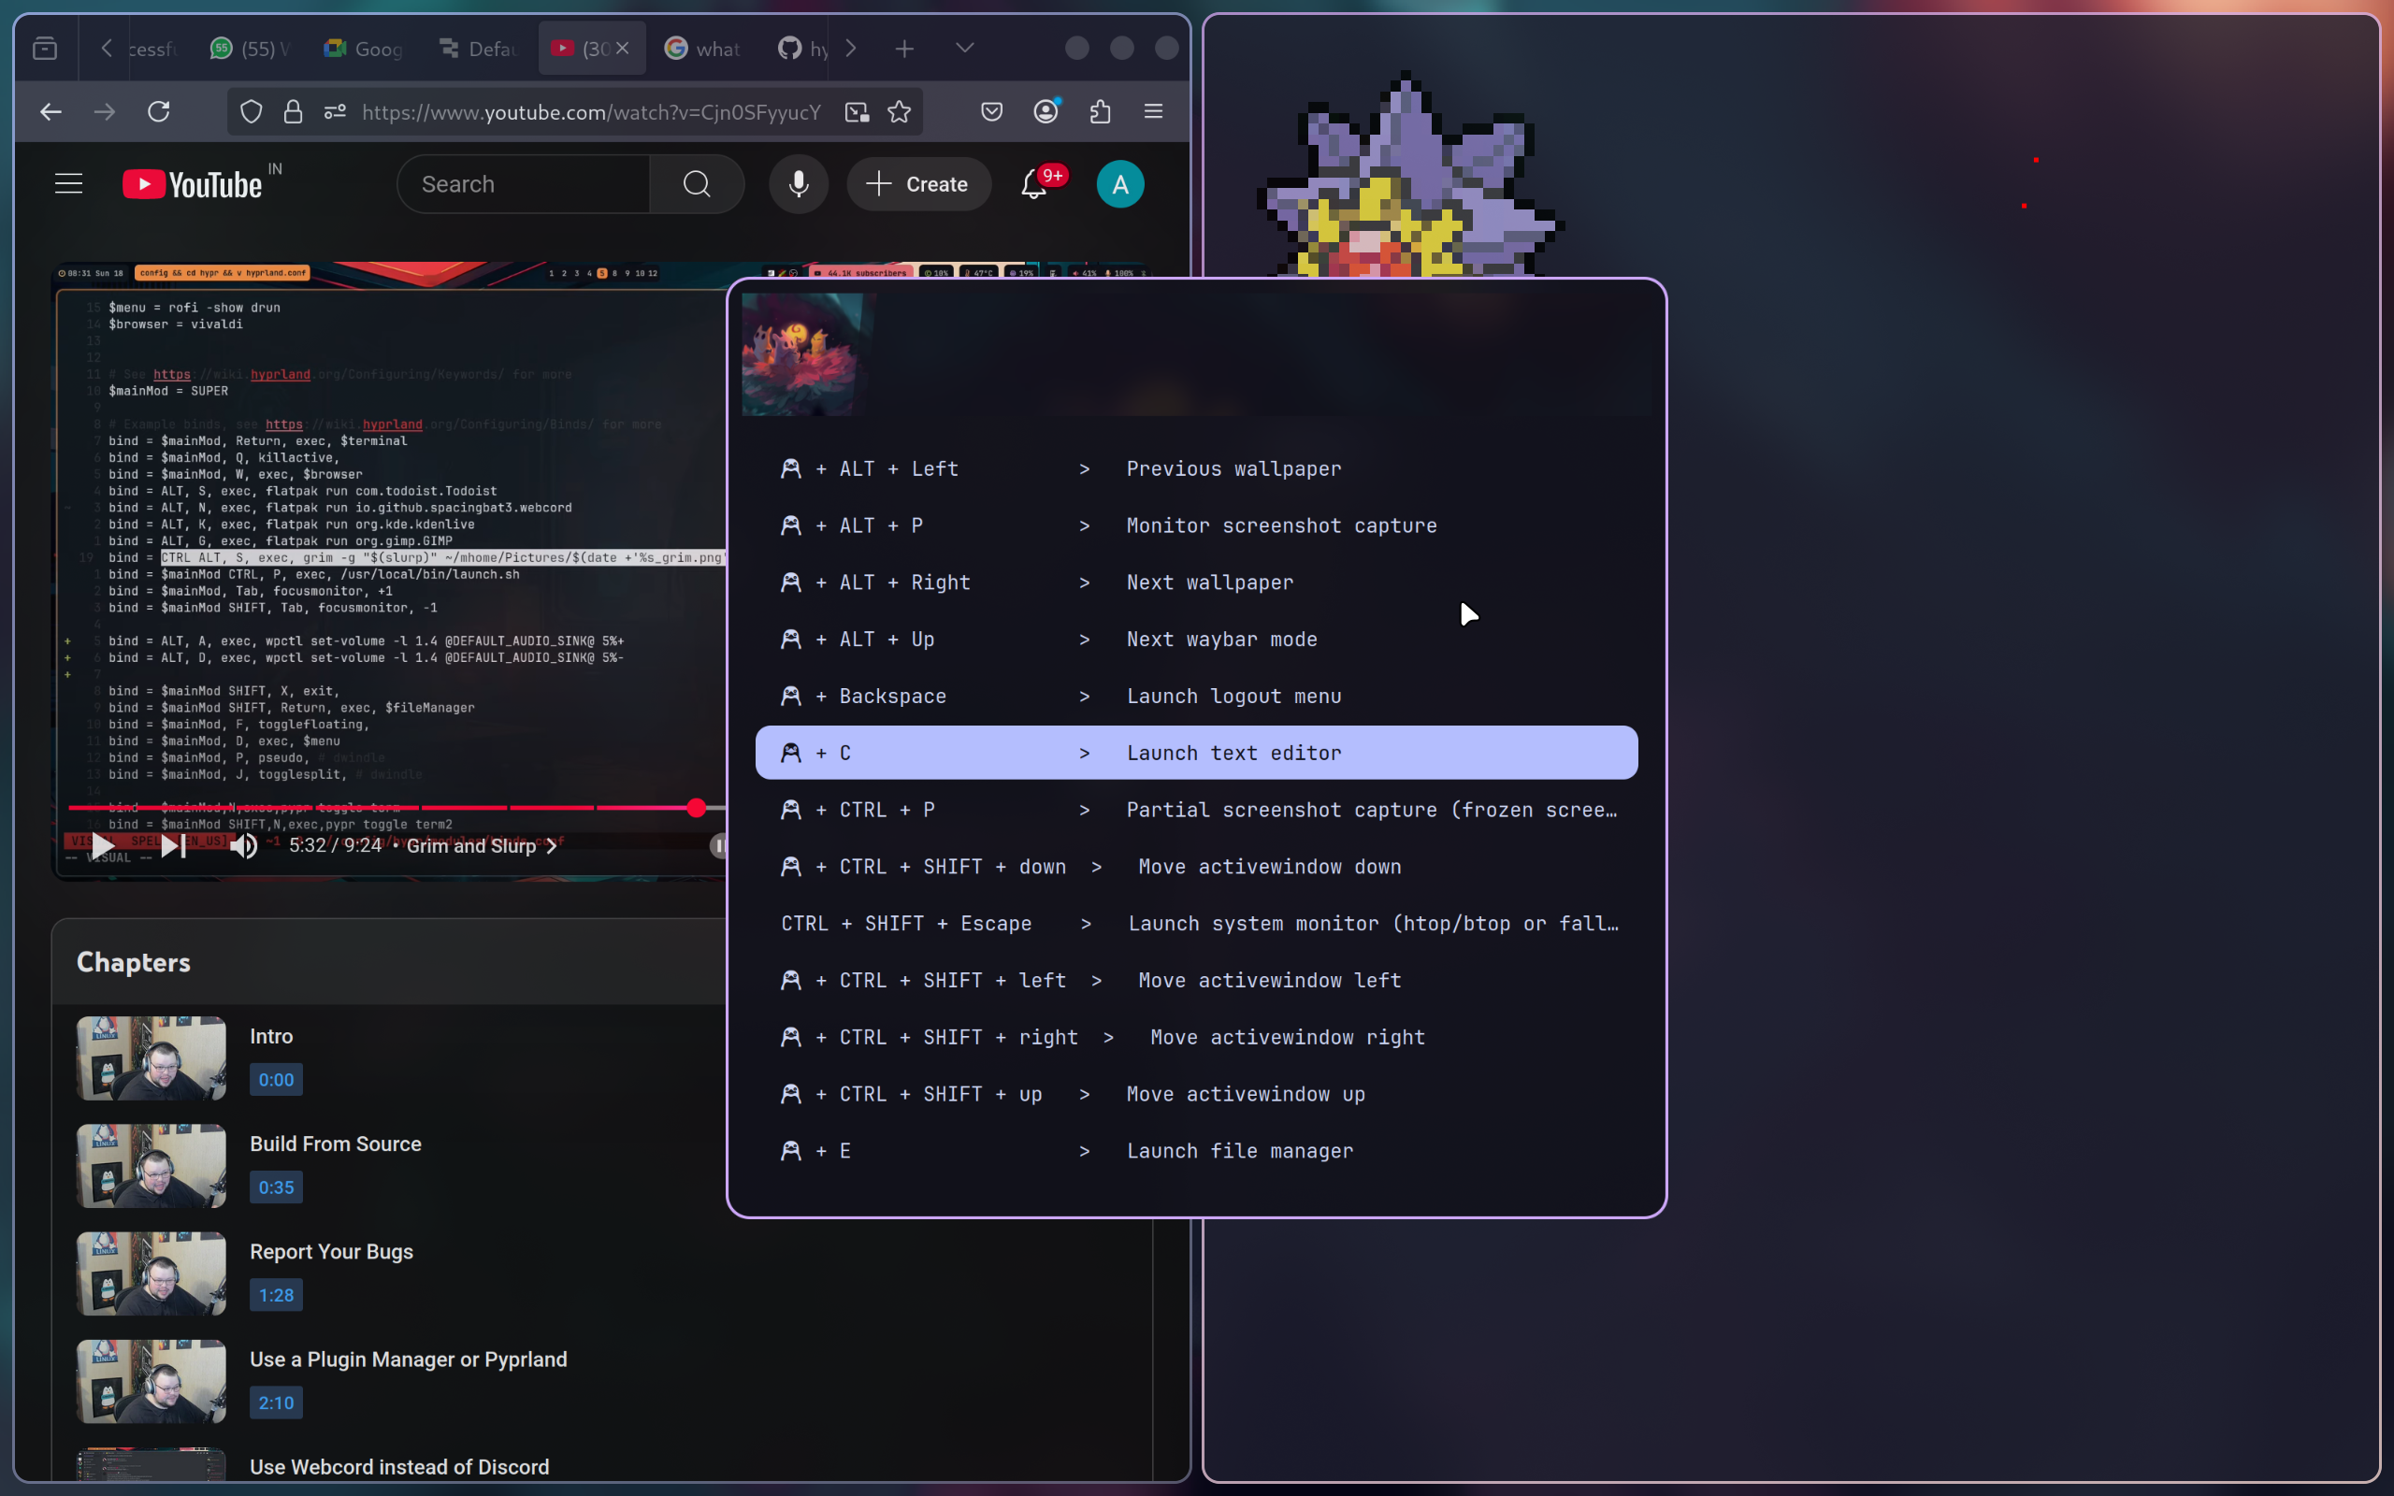This screenshot has width=2394, height=1496.
Task: Skip to next video button
Action: [x=172, y=846]
